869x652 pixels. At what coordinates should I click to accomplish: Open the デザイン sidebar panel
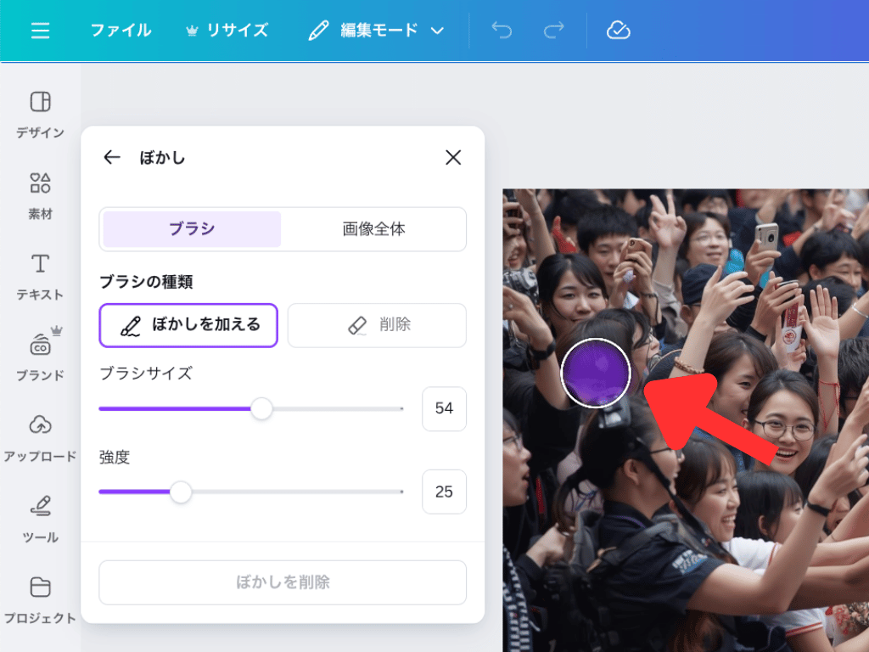click(x=40, y=114)
